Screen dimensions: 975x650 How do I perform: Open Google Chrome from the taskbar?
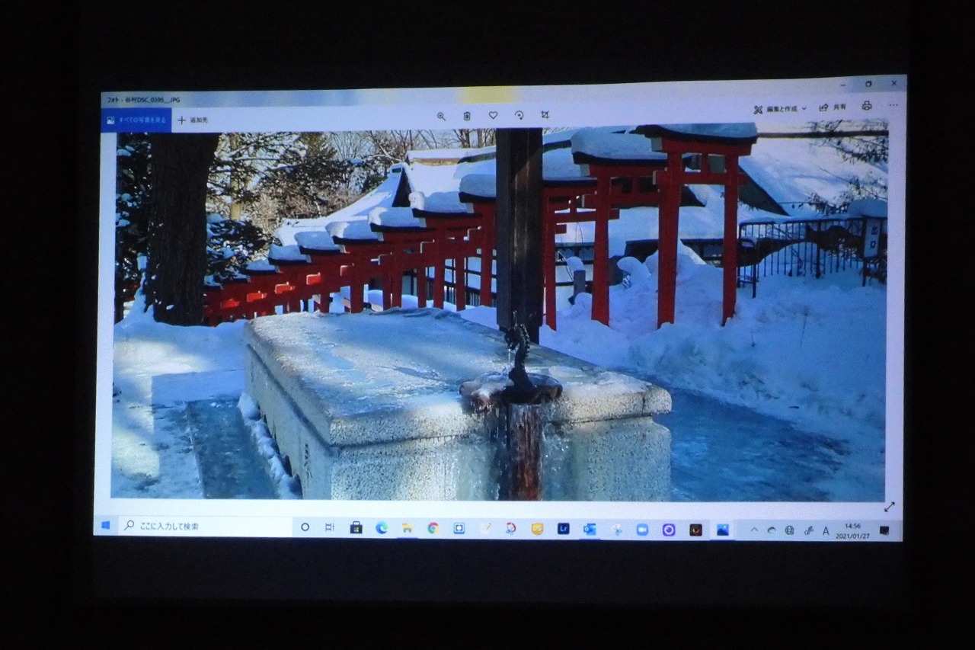pos(433,527)
